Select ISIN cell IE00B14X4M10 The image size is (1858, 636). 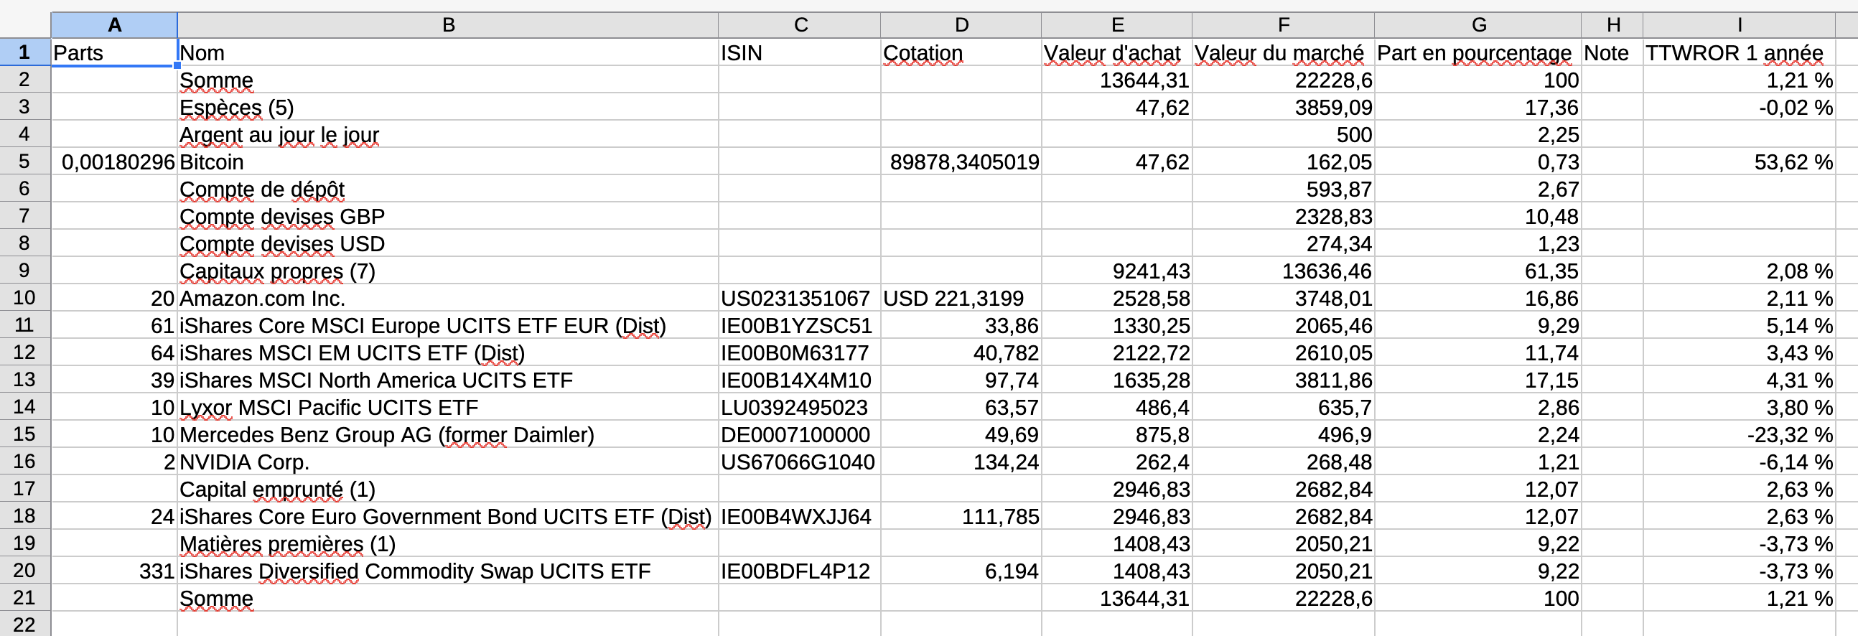(x=800, y=380)
